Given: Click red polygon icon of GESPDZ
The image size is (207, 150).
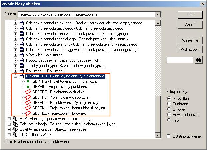Looking at the screenshot, I should click(x=28, y=92).
